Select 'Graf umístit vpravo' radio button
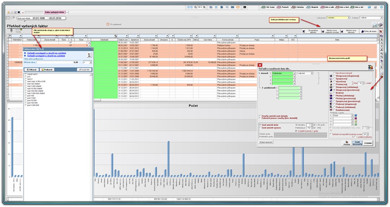This screenshot has width=390, height=207. (260, 128)
